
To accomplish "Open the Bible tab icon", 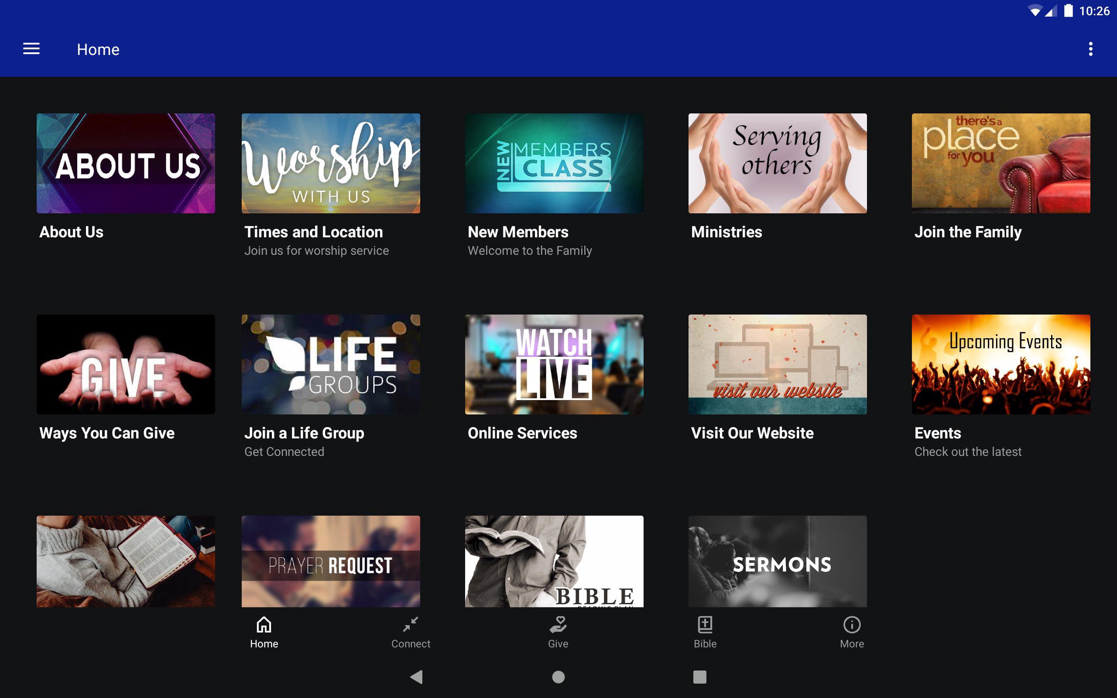I will pyautogui.click(x=705, y=625).
